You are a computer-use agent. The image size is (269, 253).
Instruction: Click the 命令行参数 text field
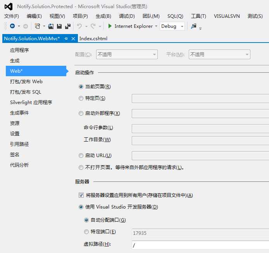click(200, 128)
